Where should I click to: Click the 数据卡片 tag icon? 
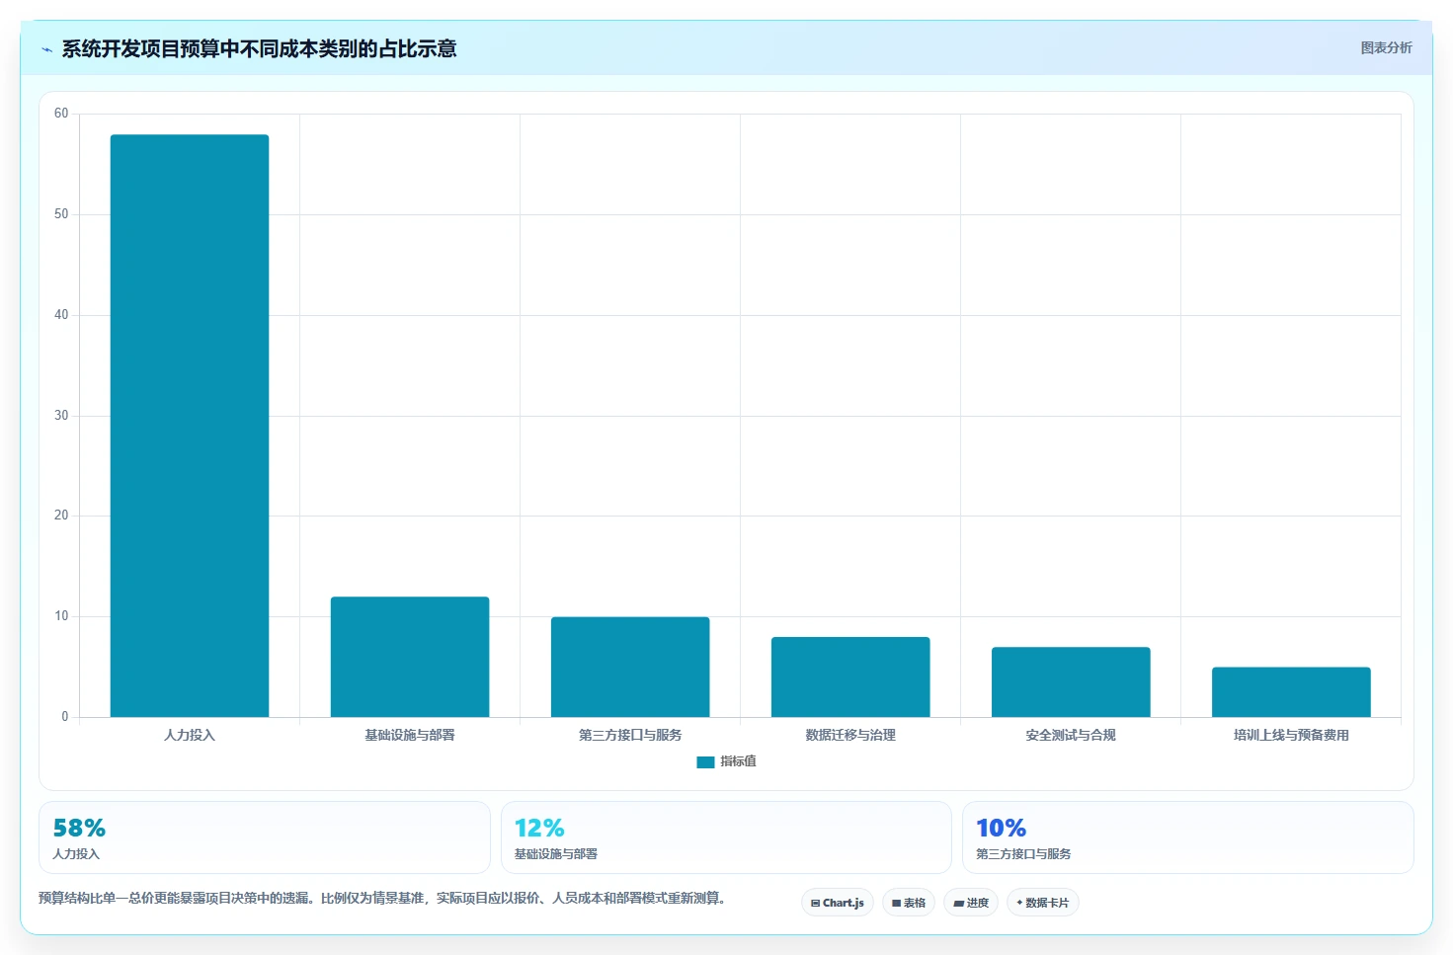coord(1019,903)
